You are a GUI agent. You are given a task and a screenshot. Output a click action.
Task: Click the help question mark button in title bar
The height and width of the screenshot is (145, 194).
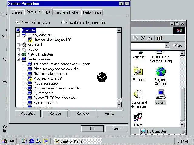pyautogui.click(x=122, y=3)
